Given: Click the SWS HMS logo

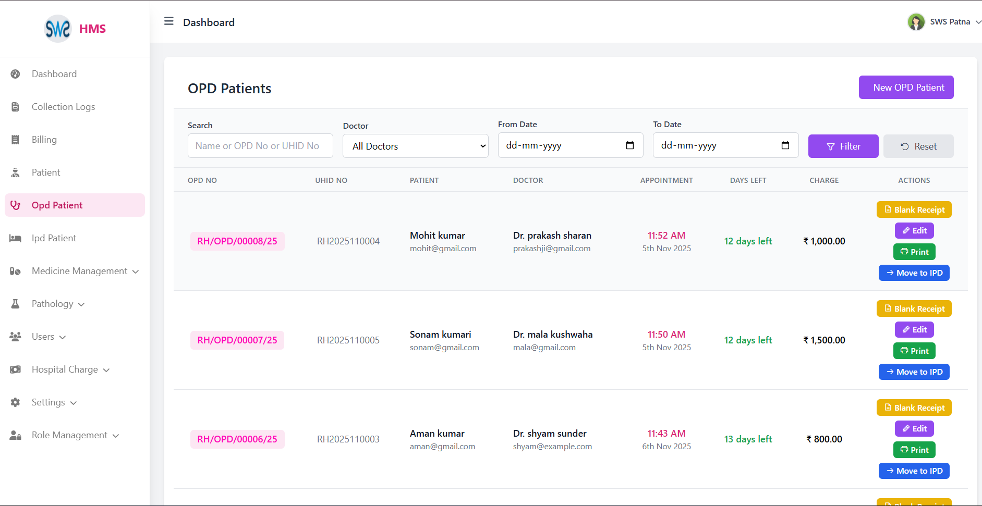Looking at the screenshot, I should pyautogui.click(x=75, y=29).
